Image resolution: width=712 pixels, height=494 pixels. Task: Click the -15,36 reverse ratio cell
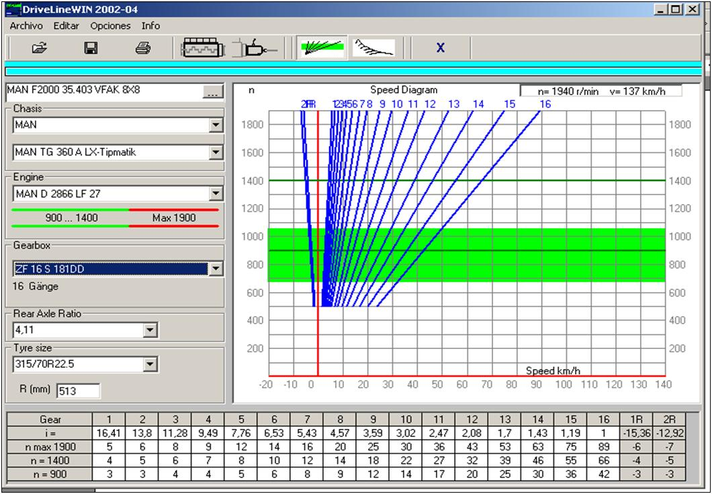pyautogui.click(x=637, y=433)
